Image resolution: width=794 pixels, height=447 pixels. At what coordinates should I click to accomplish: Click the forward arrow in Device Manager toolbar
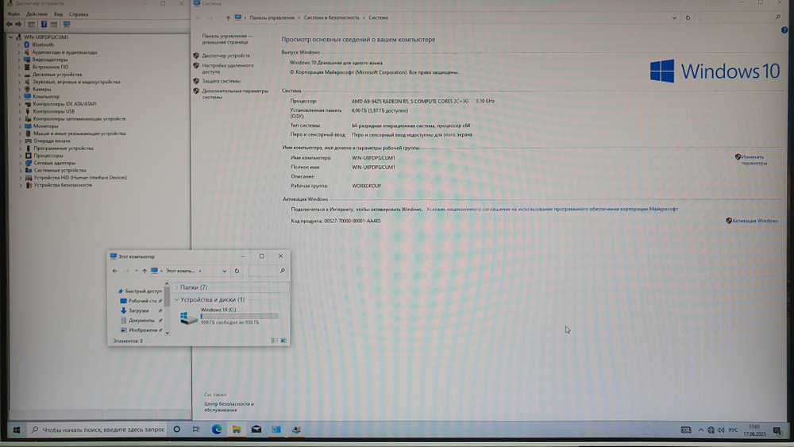coord(19,25)
